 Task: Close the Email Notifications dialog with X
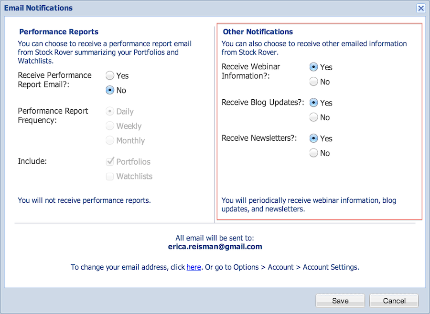pyautogui.click(x=420, y=8)
